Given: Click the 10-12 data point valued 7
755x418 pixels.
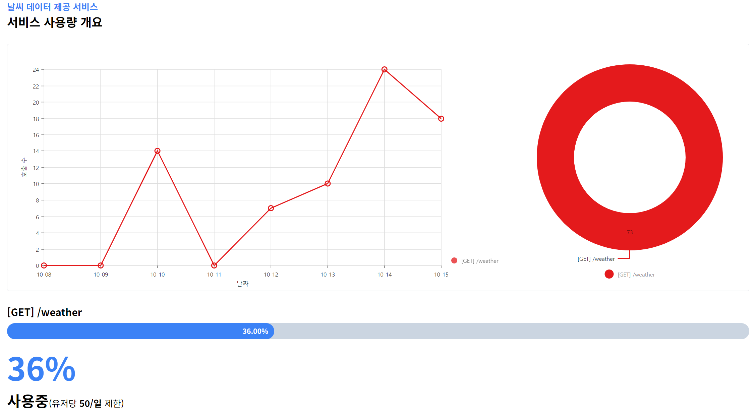Looking at the screenshot, I should pos(271,208).
